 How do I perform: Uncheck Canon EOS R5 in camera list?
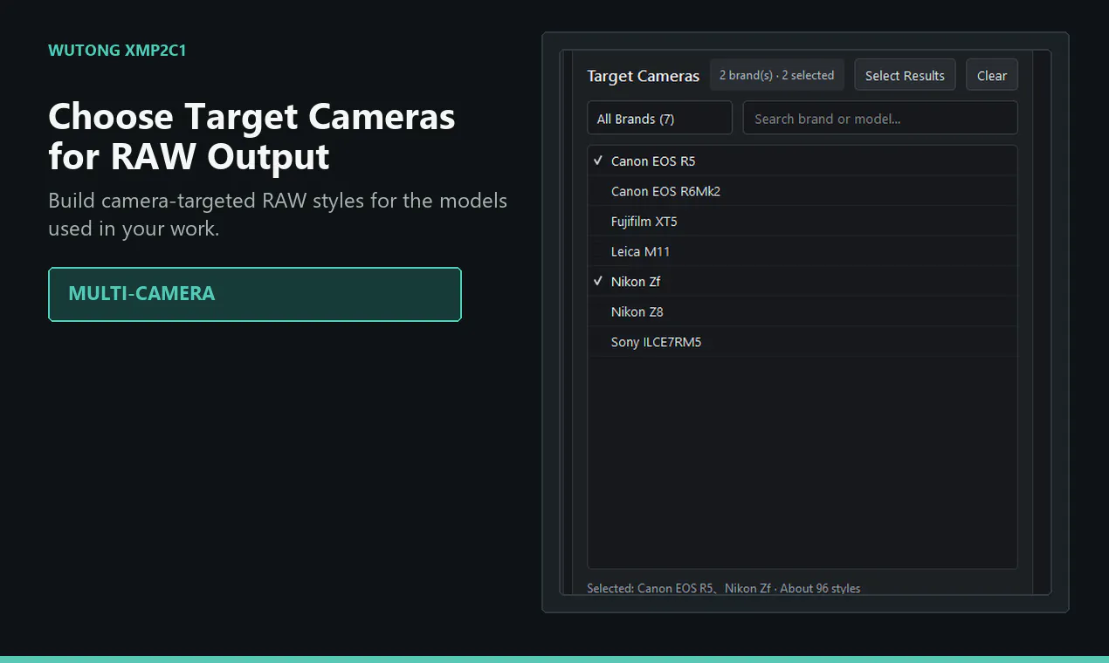point(802,161)
